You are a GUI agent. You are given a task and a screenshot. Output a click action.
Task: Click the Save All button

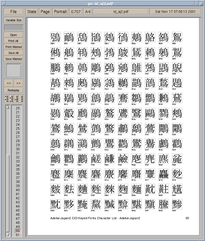coord(13,53)
